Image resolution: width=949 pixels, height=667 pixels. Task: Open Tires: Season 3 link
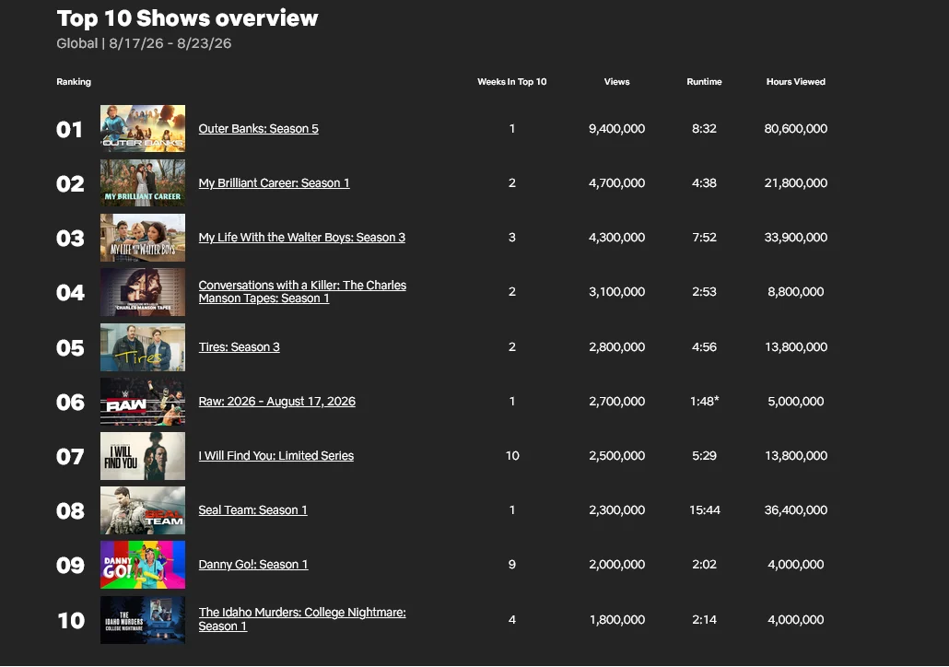(x=239, y=346)
